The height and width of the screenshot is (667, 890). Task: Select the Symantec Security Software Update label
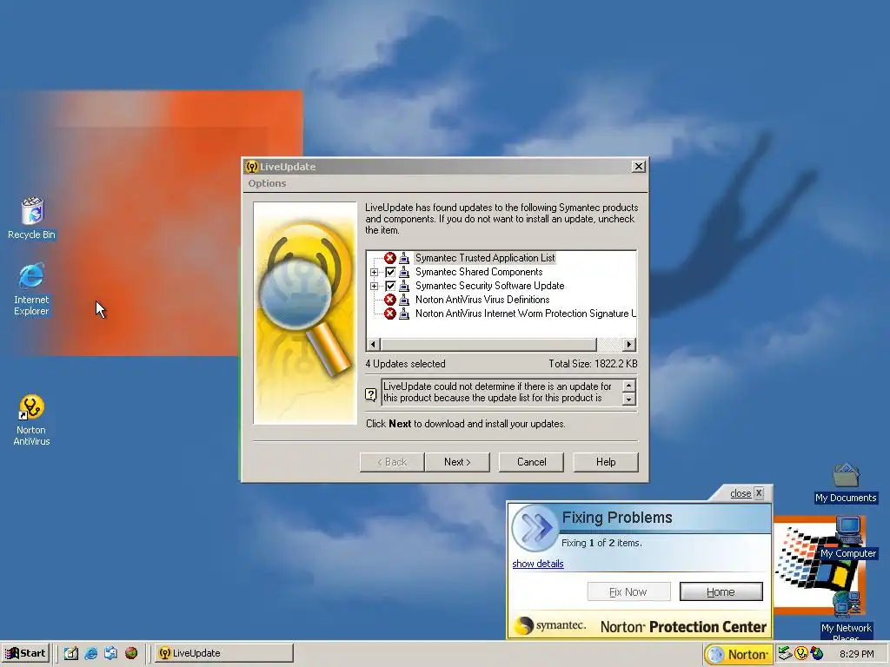[489, 286]
